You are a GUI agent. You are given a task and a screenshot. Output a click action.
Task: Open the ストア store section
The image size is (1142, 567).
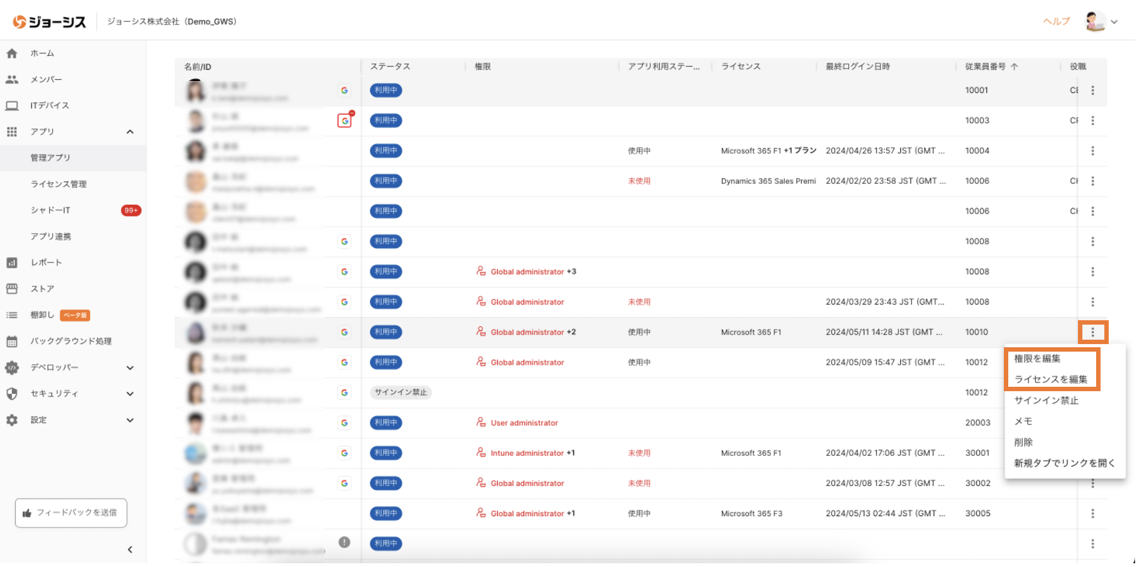click(x=42, y=289)
